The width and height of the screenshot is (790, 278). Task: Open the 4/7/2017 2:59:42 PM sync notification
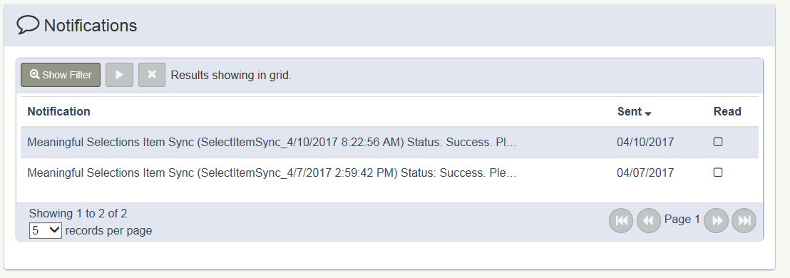272,173
